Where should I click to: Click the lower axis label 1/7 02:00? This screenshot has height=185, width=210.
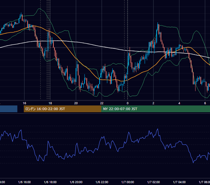click(153, 182)
